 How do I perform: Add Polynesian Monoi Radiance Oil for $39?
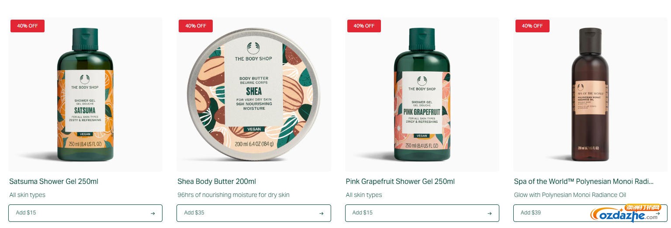pos(590,213)
